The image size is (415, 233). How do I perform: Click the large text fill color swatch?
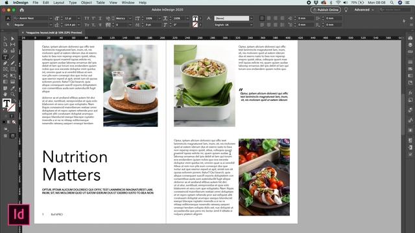[6, 103]
